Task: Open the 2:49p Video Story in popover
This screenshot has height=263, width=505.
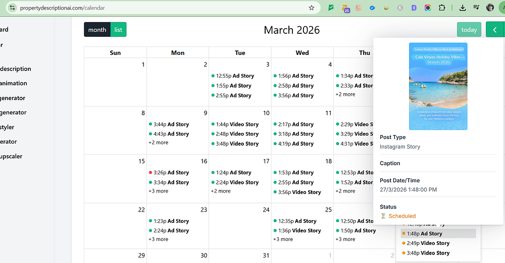Action: click(x=426, y=243)
